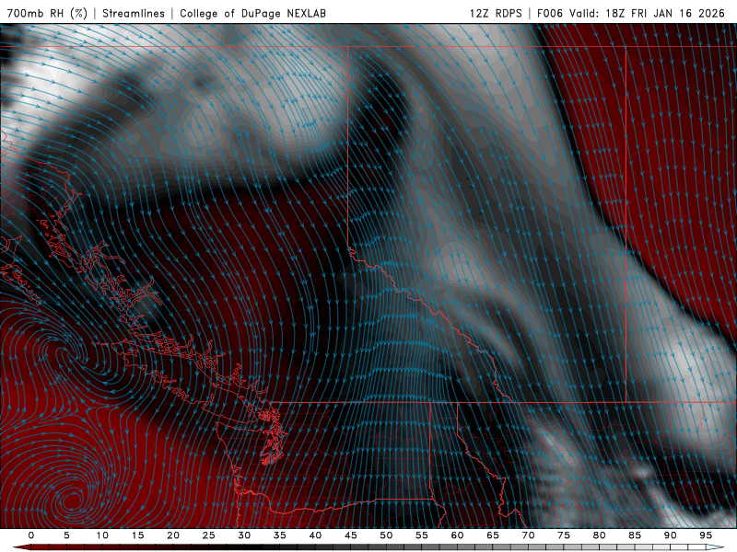The width and height of the screenshot is (737, 552).
Task: Click the colorbar label '0'
Action: coord(31,535)
